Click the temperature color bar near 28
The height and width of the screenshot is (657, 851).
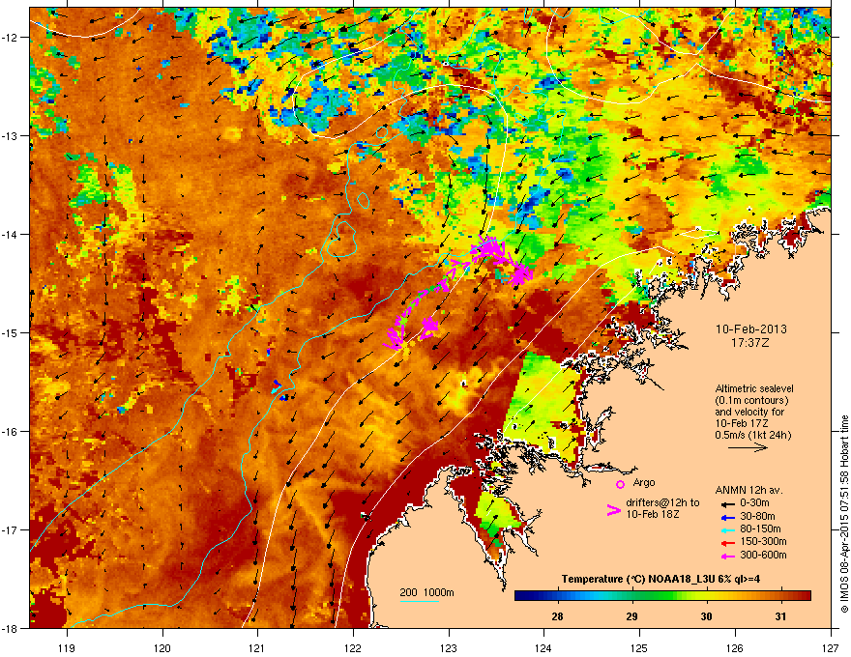click(557, 596)
